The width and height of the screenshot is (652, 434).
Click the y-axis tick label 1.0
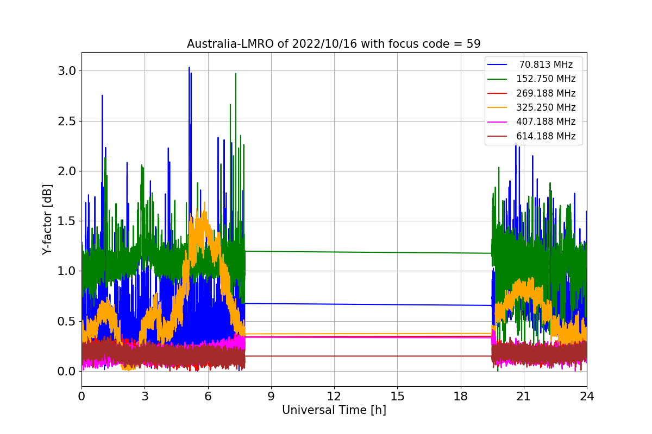click(x=67, y=271)
